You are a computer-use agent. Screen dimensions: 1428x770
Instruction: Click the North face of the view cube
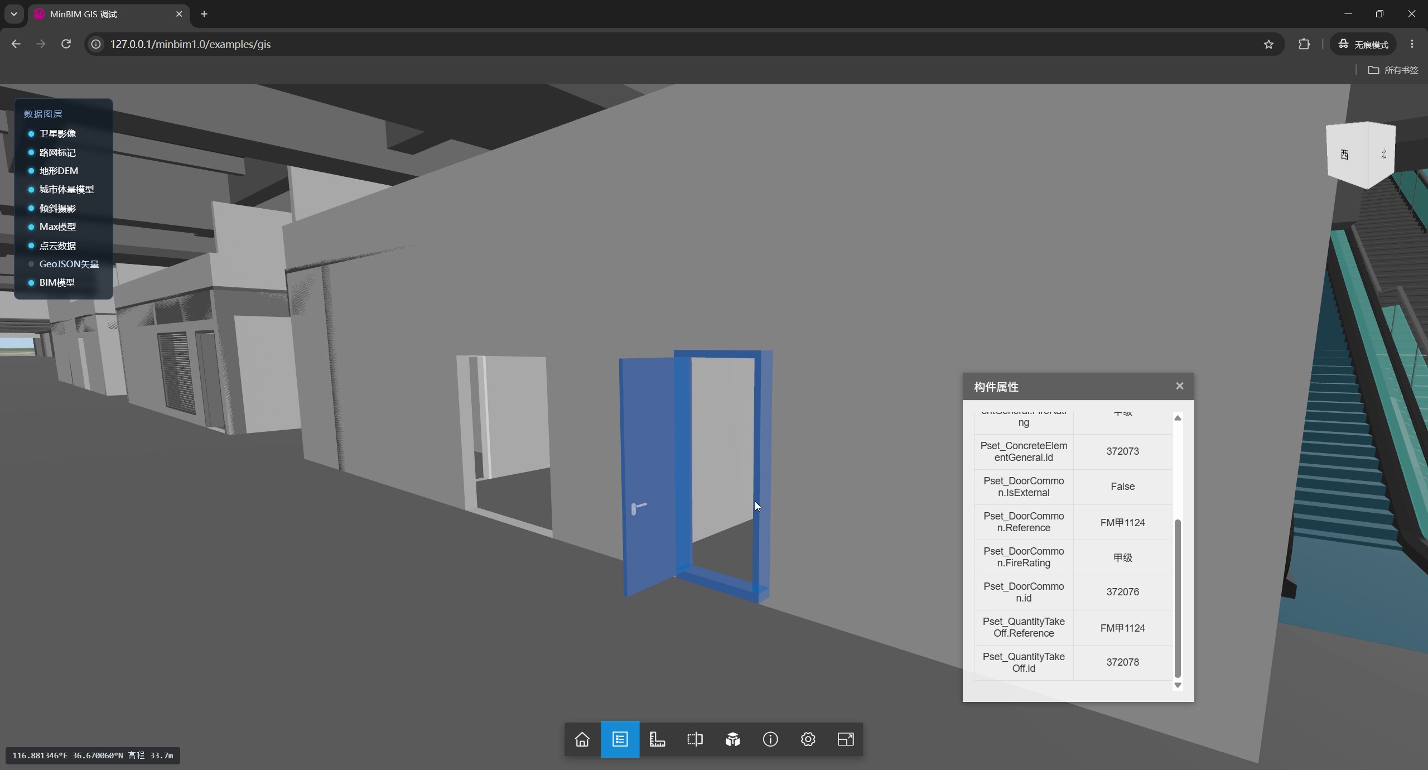[1383, 153]
